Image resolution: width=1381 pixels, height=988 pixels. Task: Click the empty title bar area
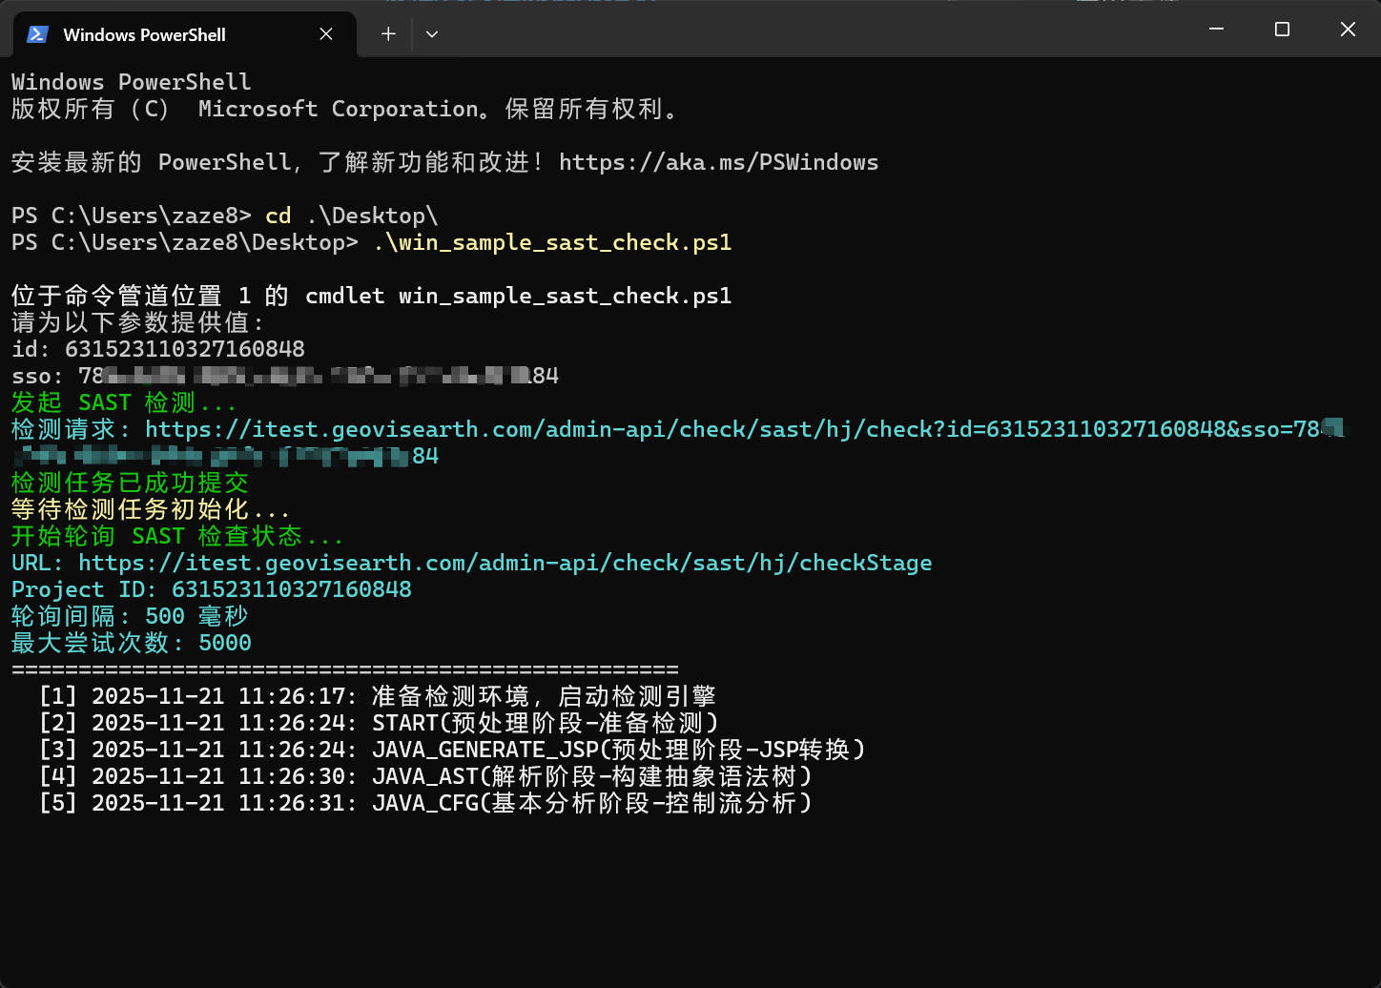[x=811, y=31]
